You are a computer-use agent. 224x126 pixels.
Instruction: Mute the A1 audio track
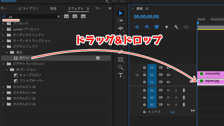click(x=168, y=90)
